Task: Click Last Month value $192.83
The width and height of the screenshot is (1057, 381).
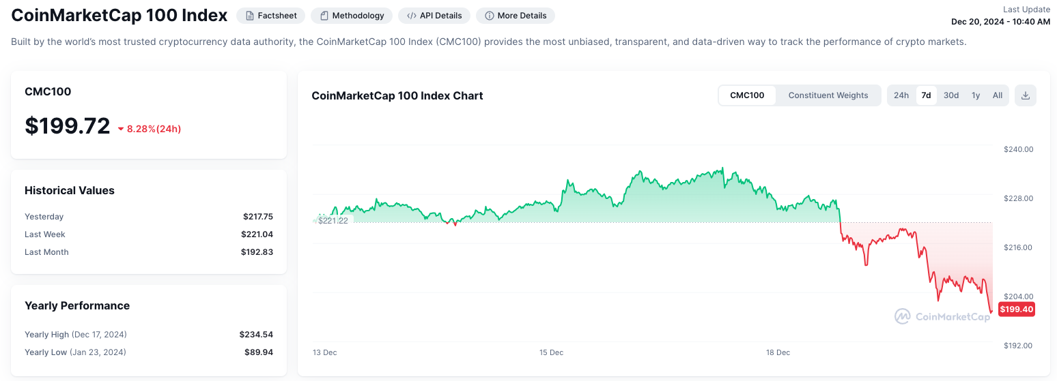Action: pyautogui.click(x=257, y=252)
